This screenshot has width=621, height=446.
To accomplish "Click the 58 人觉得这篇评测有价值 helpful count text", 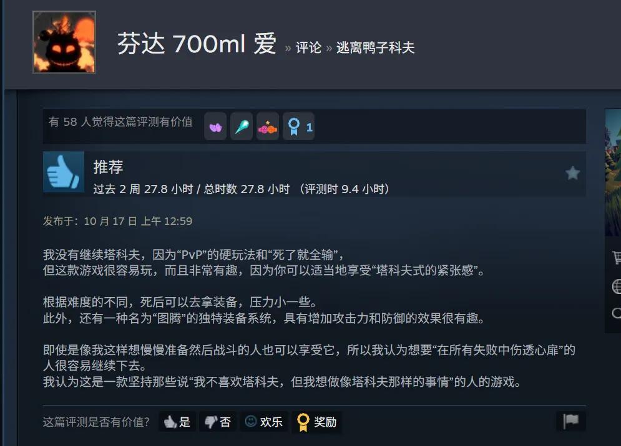I will [x=120, y=122].
